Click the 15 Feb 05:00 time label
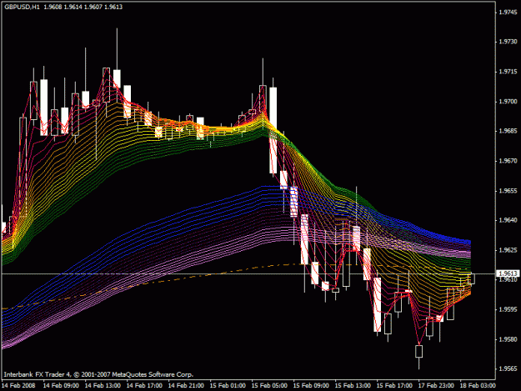The height and width of the screenshot is (391, 521). pyautogui.click(x=269, y=386)
